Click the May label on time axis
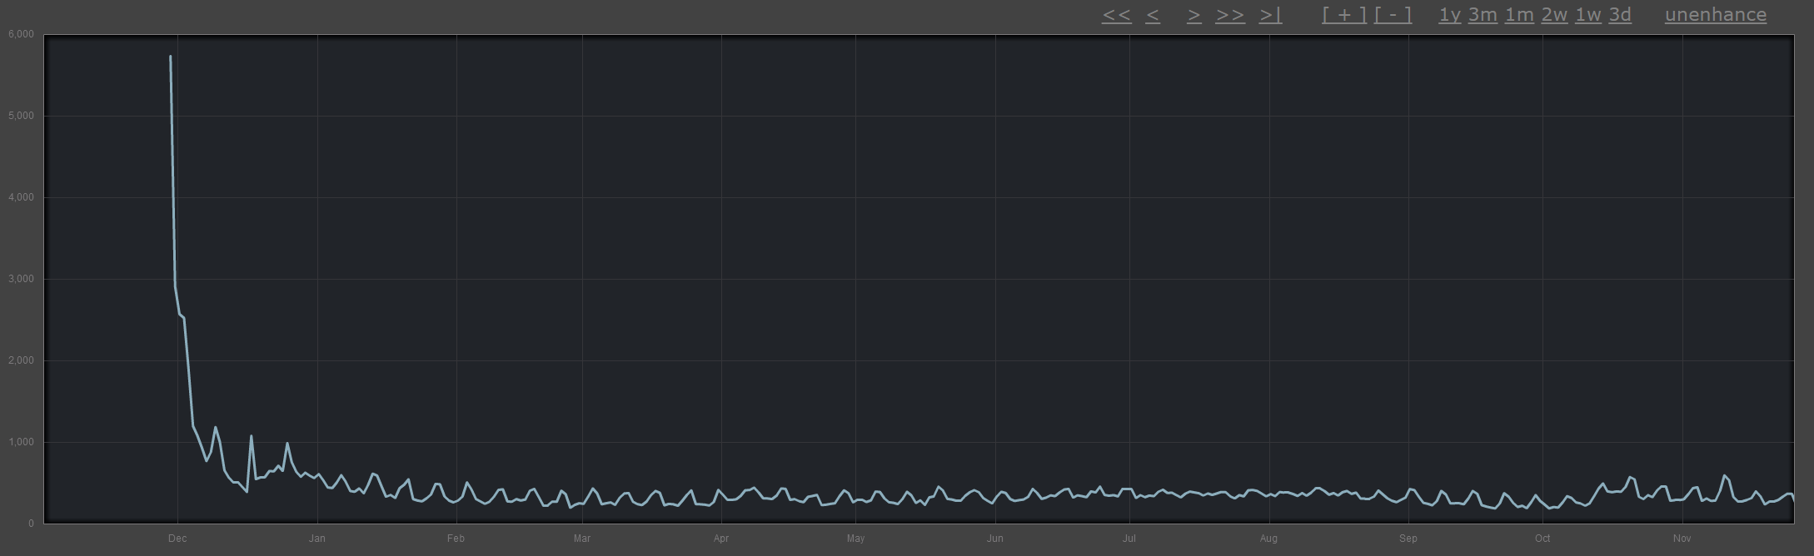 pos(855,539)
